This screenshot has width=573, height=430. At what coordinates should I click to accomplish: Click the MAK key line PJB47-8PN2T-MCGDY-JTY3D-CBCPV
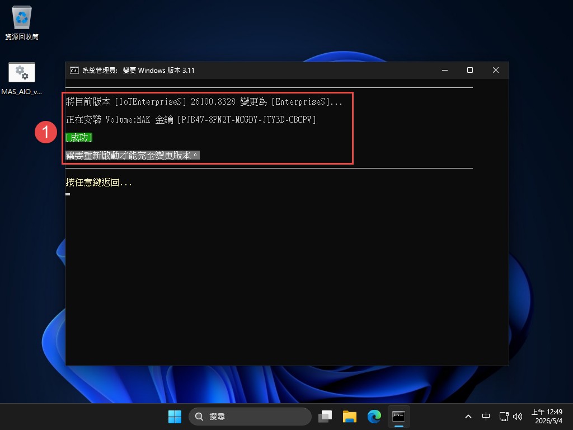[x=191, y=120]
